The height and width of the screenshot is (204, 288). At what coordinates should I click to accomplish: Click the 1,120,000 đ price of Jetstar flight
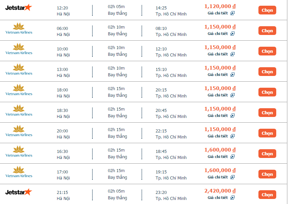[x=220, y=6]
